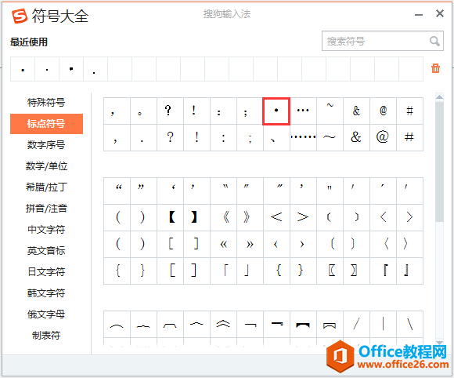Click the magnifier search icon
The width and height of the screenshot is (454, 378).
(x=434, y=41)
